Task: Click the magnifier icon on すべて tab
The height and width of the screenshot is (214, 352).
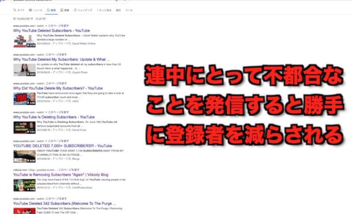Action: [15, 10]
